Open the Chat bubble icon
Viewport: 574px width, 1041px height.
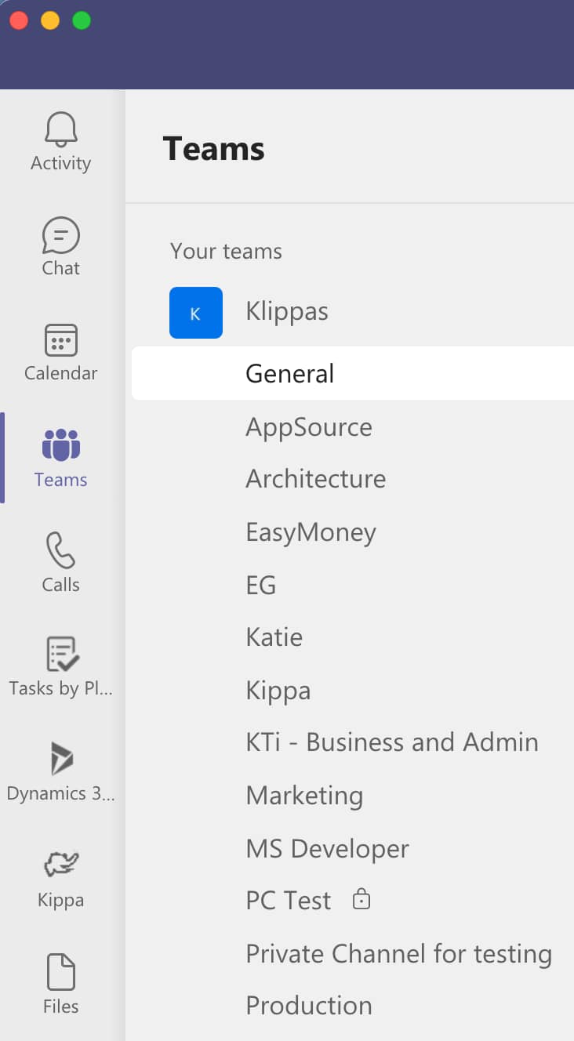pyautogui.click(x=60, y=235)
